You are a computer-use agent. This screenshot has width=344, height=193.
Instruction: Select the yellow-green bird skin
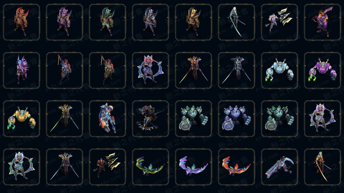point(150,167)
